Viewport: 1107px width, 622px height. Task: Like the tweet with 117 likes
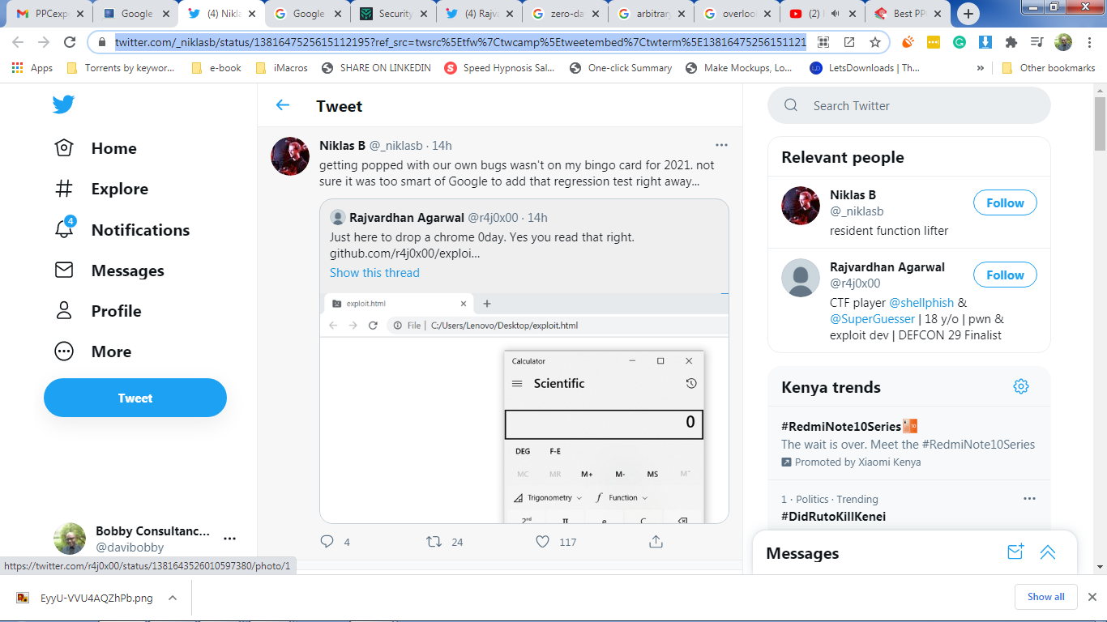click(x=543, y=541)
